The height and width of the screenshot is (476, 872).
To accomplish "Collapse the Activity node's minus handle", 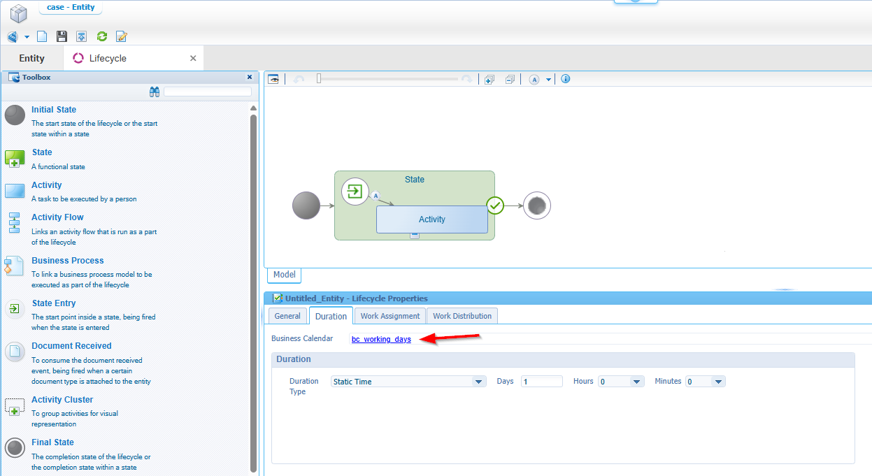I will coord(415,236).
